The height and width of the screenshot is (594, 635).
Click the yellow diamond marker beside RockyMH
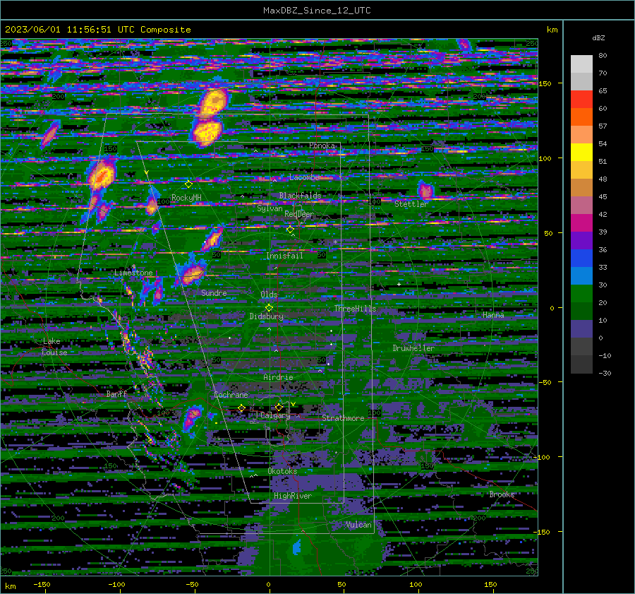tap(188, 184)
